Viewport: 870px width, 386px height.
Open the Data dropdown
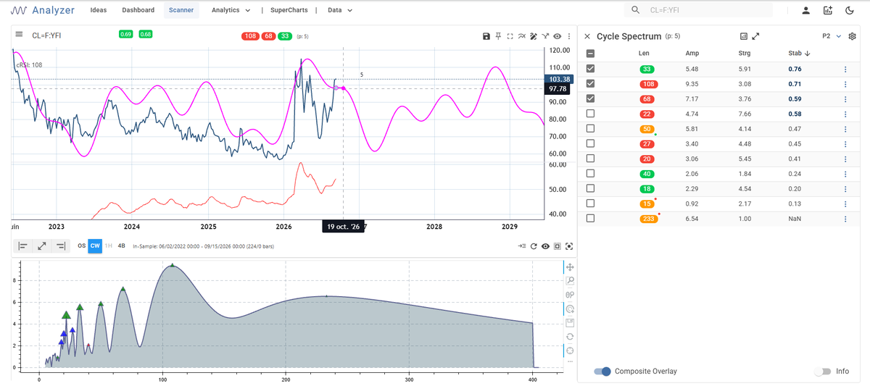(x=340, y=10)
